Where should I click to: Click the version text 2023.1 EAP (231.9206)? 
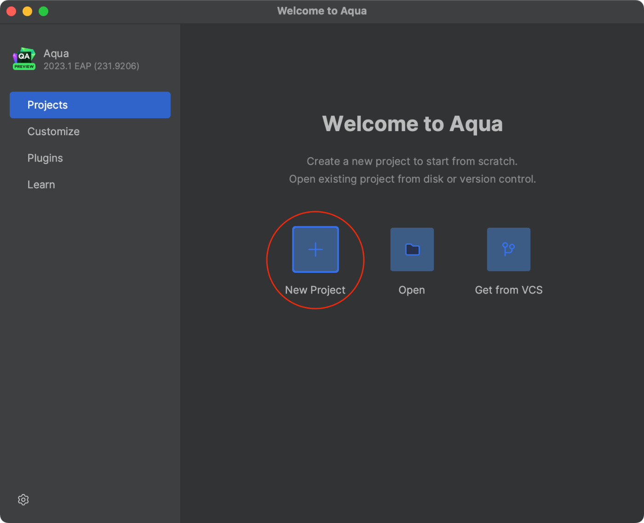pos(92,66)
